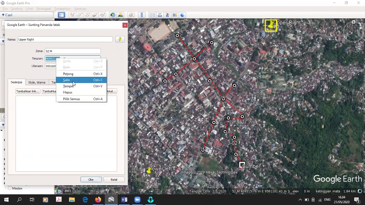365x205 pixels.
Task: Expand the system tray hidden icons chevron
Action: click(x=300, y=200)
